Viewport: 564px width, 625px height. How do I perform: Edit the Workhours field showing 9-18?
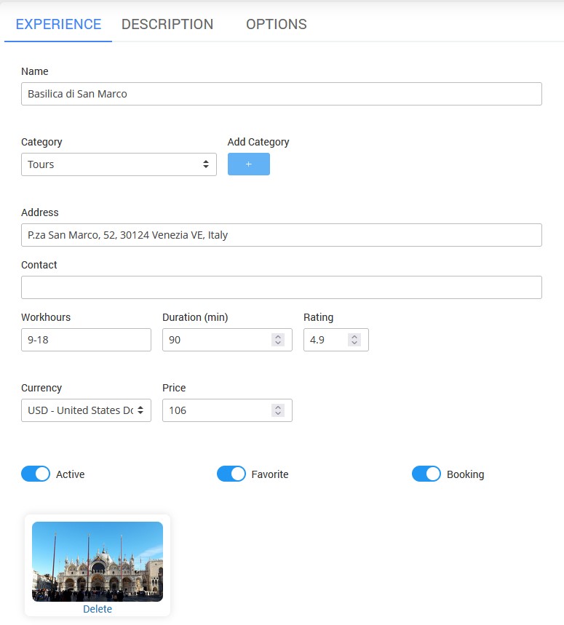(86, 340)
